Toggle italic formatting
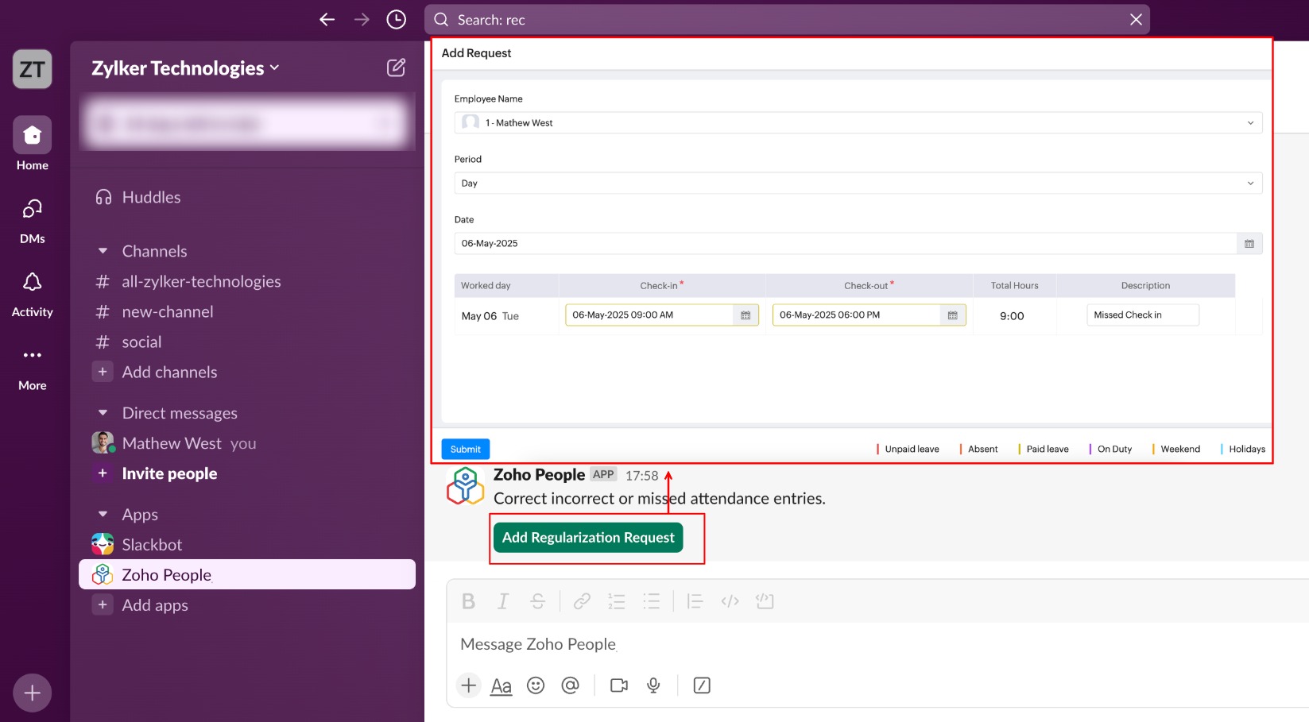Screen dimensions: 1309x722 tap(503, 601)
